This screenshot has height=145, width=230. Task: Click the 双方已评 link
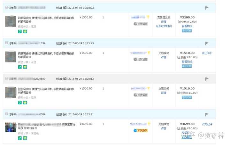[207, 124]
